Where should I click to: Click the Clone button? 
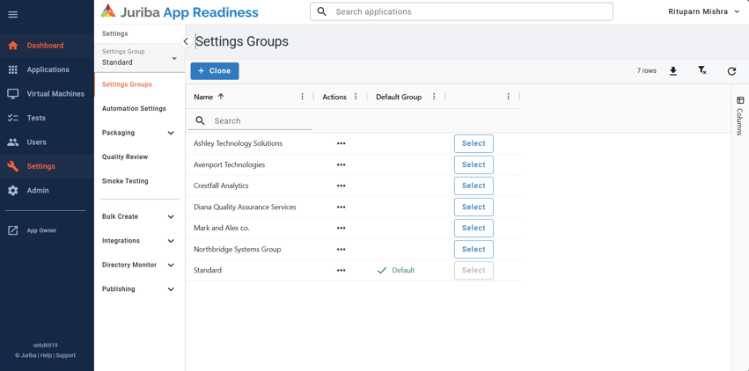point(215,71)
